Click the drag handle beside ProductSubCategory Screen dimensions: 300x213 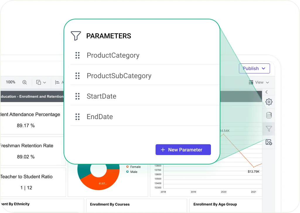click(x=77, y=76)
